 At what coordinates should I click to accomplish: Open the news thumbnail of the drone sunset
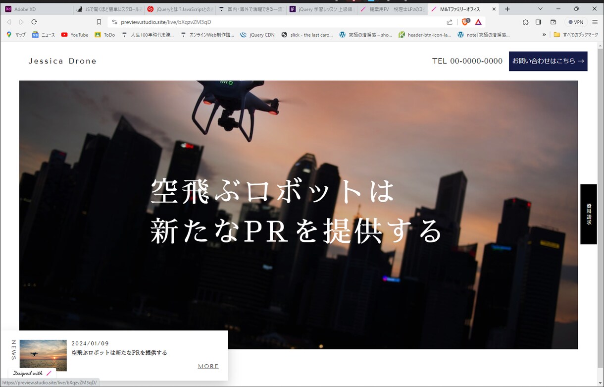pos(43,355)
